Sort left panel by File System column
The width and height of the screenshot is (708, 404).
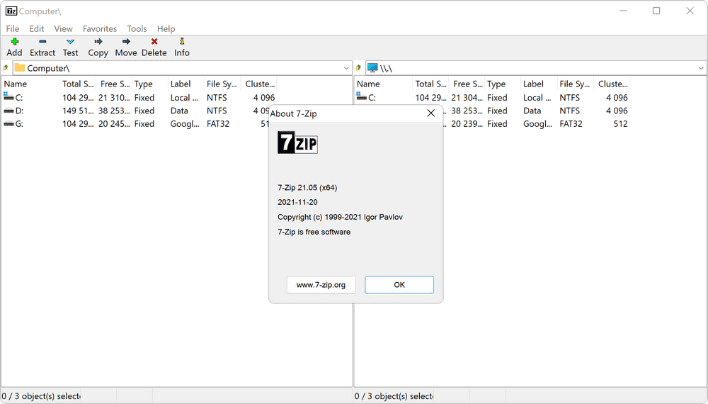pos(222,84)
